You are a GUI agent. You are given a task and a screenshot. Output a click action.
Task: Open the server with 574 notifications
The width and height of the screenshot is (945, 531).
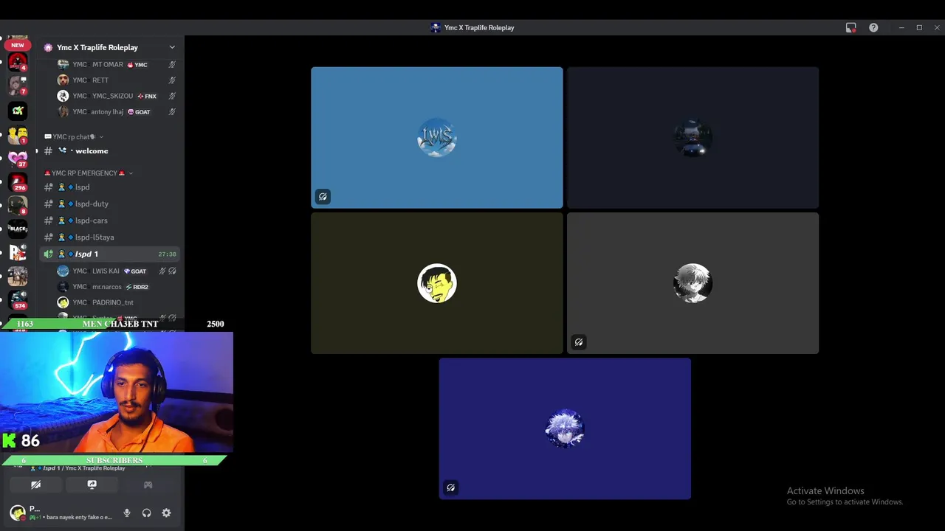click(x=18, y=299)
